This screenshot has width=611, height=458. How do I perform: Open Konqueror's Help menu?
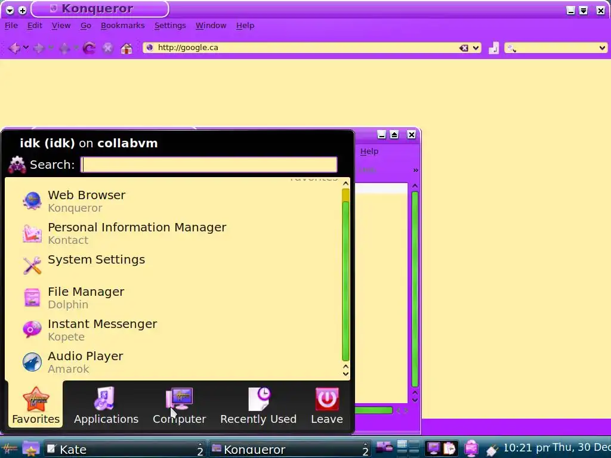point(245,25)
